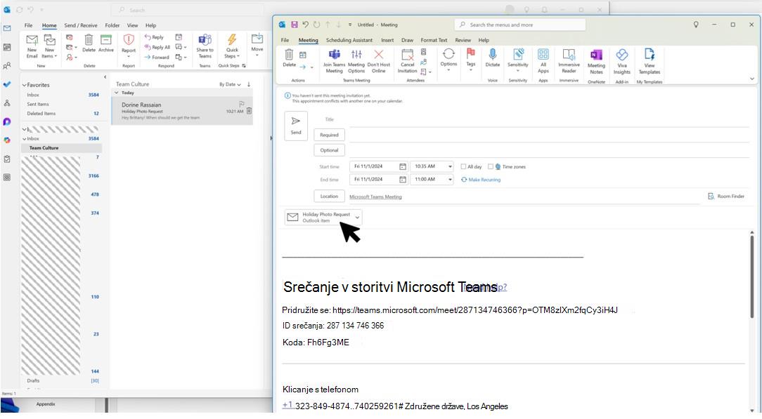This screenshot has width=762, height=419.
Task: Open Calendar from Outlook left navigation bar
Action: tap(7, 47)
